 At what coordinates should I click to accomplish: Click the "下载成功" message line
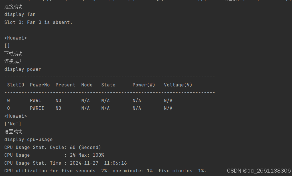(13, 53)
